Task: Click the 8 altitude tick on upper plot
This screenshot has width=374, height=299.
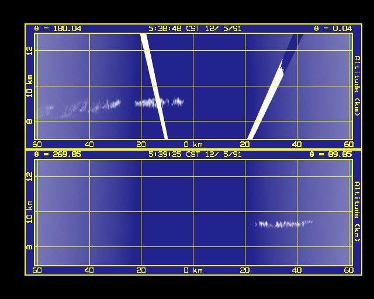Action: point(29,121)
